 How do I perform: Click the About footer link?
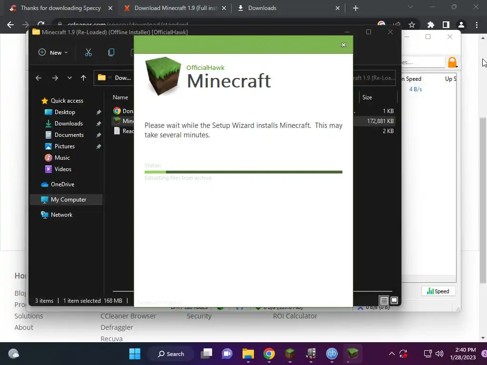[x=24, y=327]
